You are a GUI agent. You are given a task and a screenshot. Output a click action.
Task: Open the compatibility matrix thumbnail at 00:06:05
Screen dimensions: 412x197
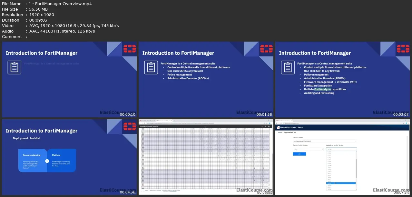pyautogui.click(x=206, y=157)
